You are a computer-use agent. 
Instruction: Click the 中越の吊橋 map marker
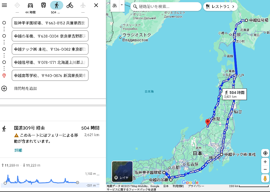[171, 180]
